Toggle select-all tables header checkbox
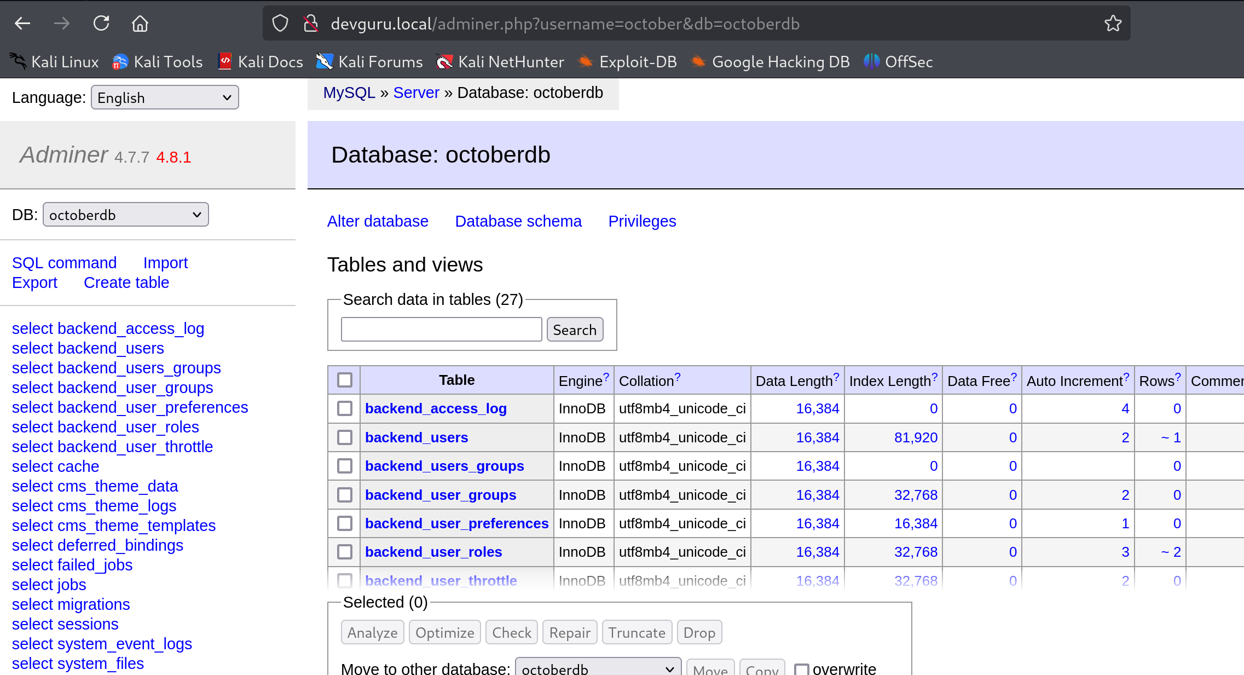1244x675 pixels. point(345,380)
